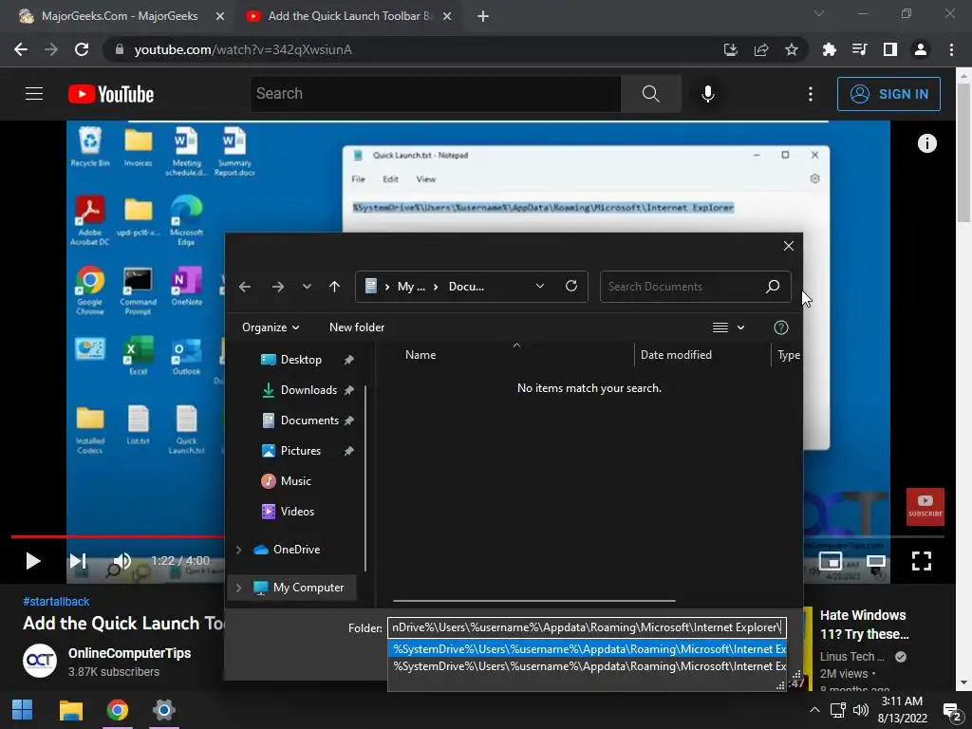Viewport: 972px width, 729px height.
Task: Search with voice using the microphone icon
Action: (707, 94)
